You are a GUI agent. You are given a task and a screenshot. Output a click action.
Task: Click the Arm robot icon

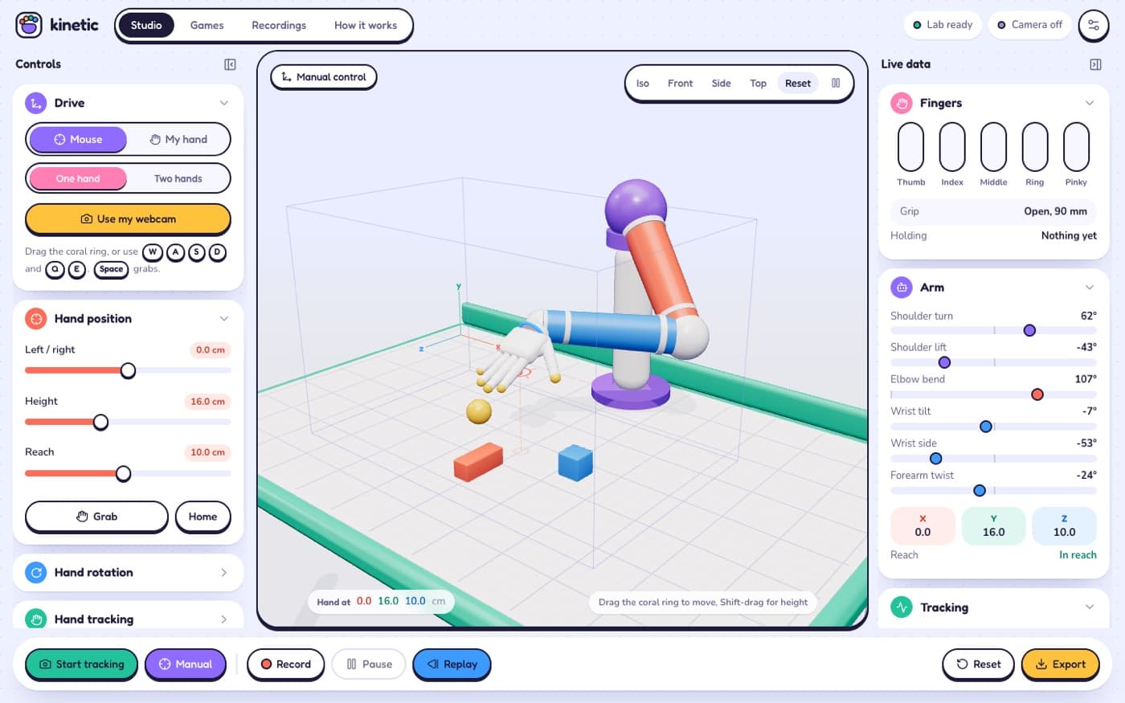pyautogui.click(x=902, y=287)
